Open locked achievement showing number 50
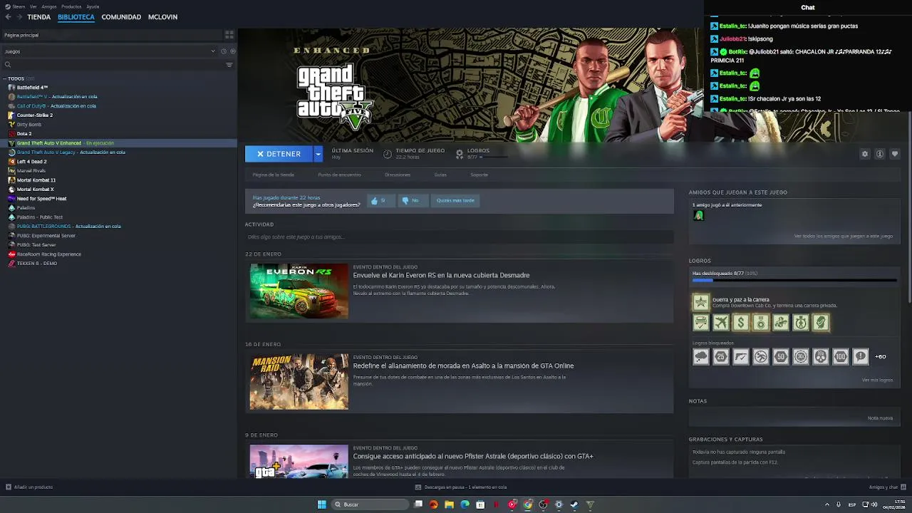Viewport: 912px width, 513px height. point(781,356)
